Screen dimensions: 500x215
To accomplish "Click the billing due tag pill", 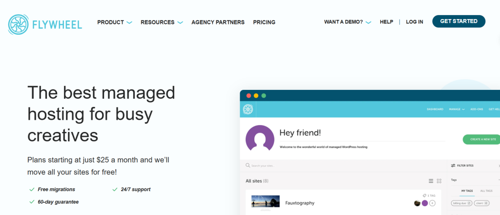I will [462, 203].
